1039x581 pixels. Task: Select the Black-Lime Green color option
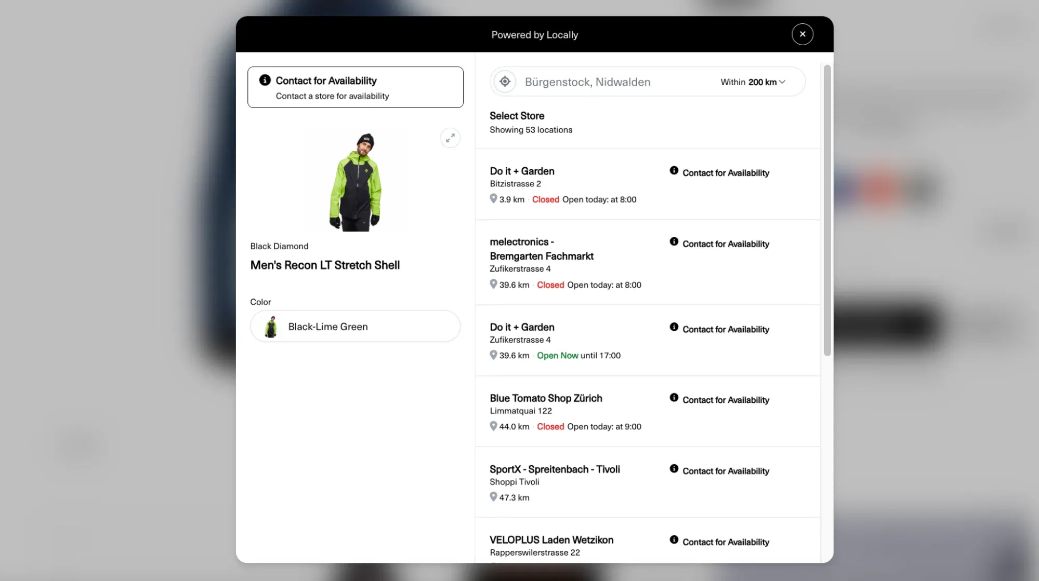[355, 326]
